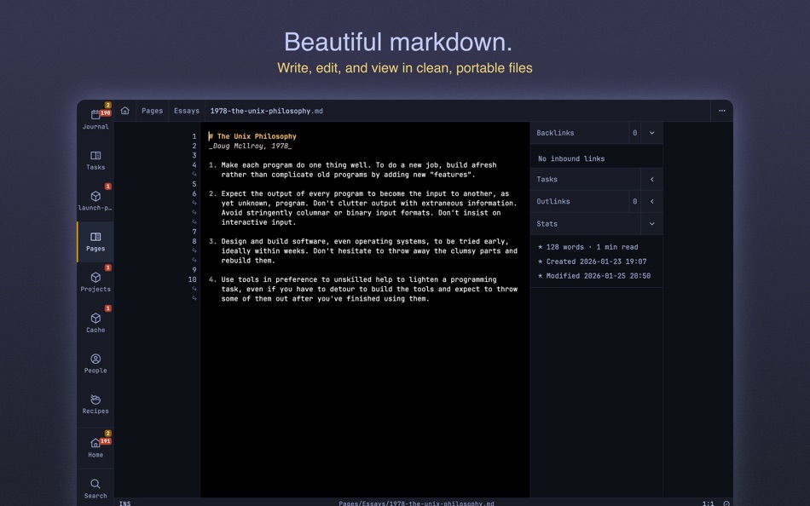
Task: Open the Projects section in sidebar
Action: click(95, 282)
